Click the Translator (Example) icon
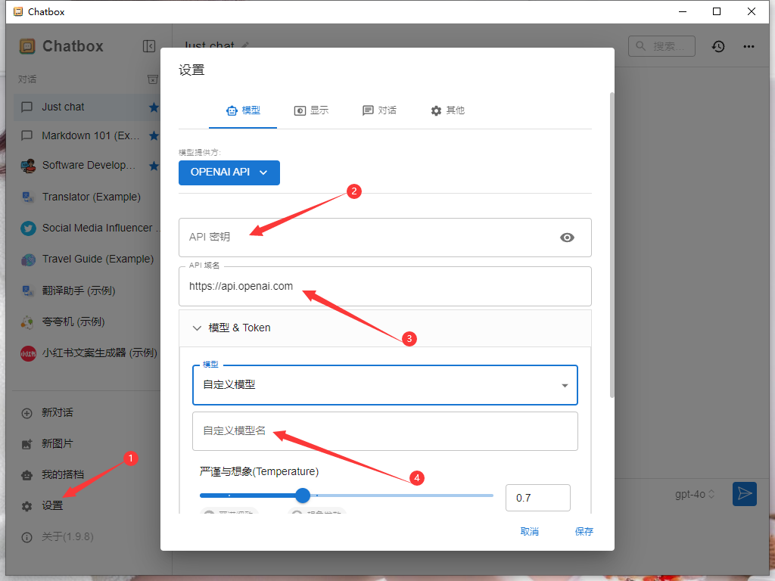 coord(28,197)
